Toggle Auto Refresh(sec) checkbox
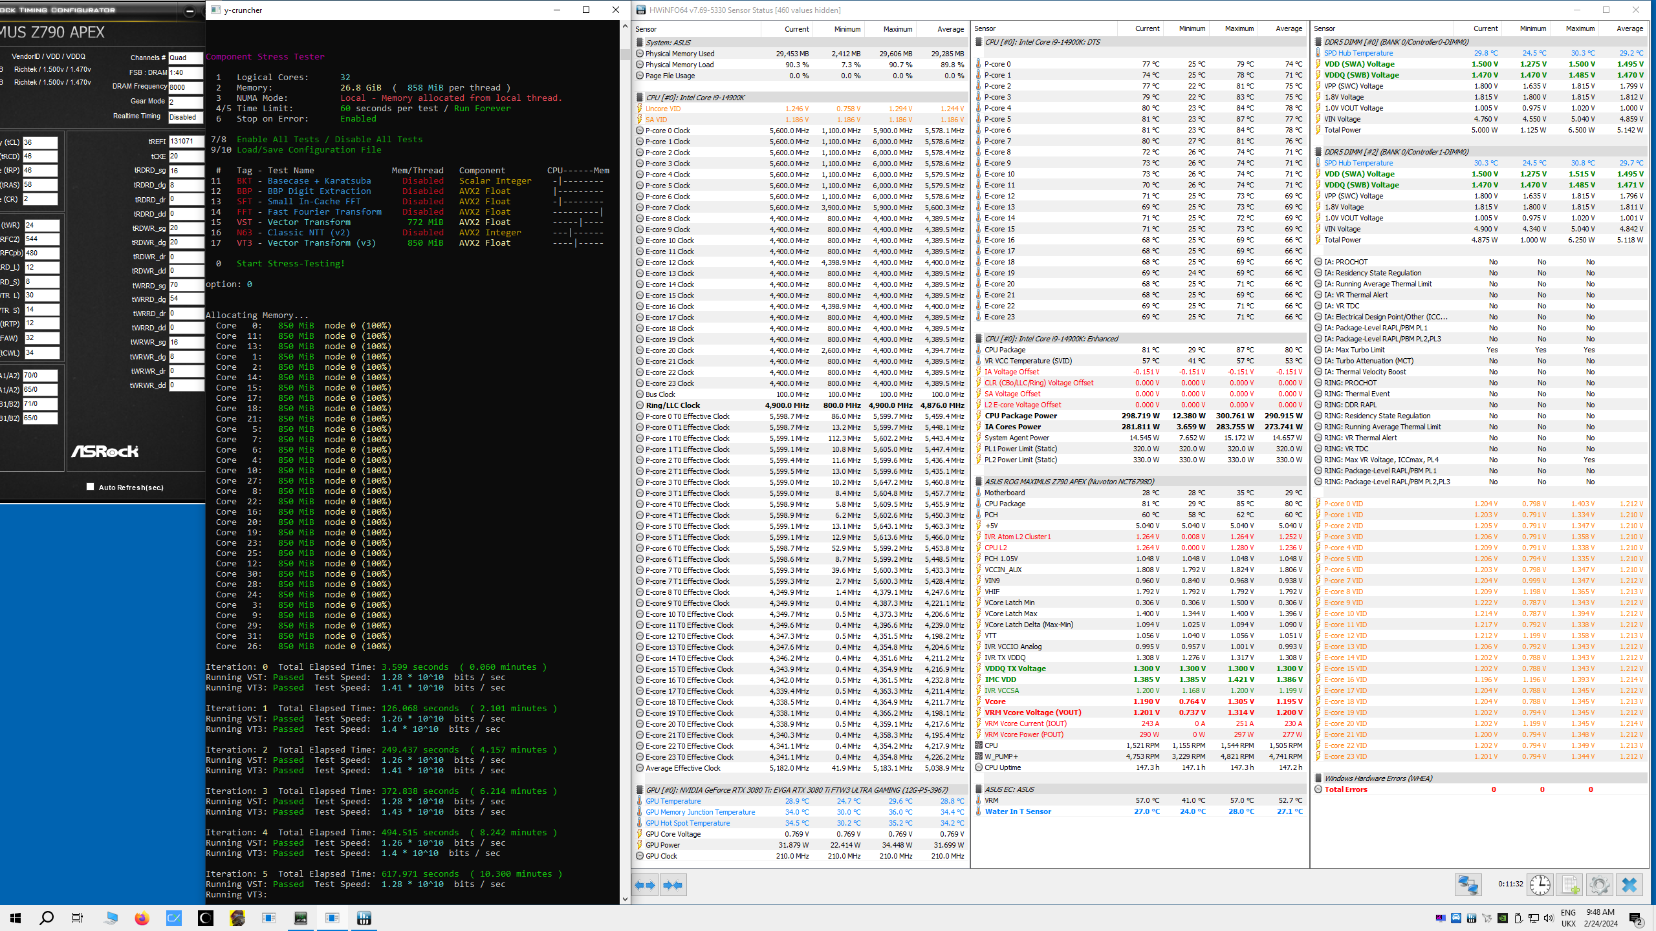 (x=91, y=487)
